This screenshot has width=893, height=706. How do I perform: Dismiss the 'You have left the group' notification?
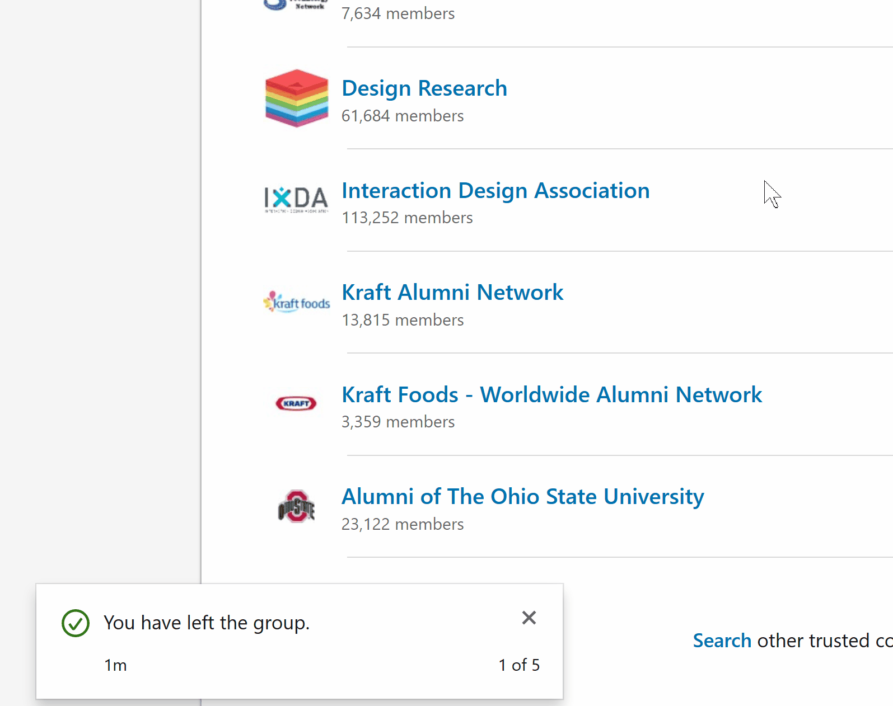coord(529,618)
